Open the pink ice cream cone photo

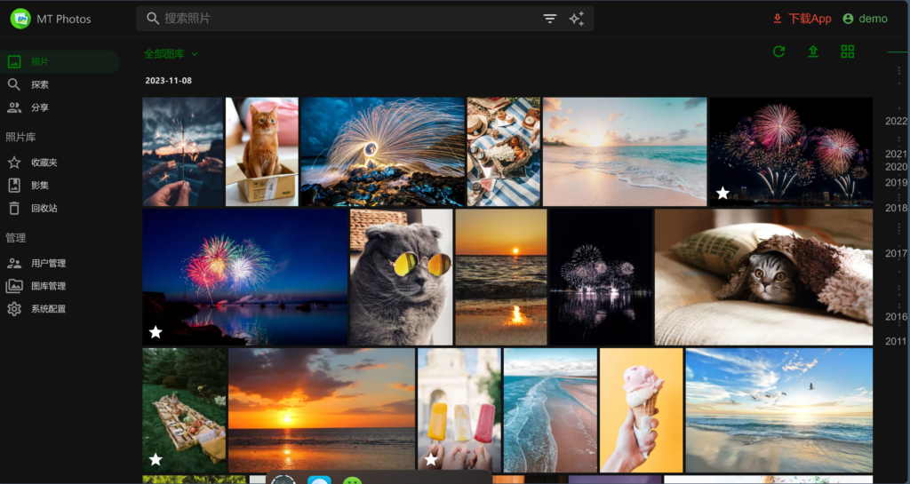(642, 410)
